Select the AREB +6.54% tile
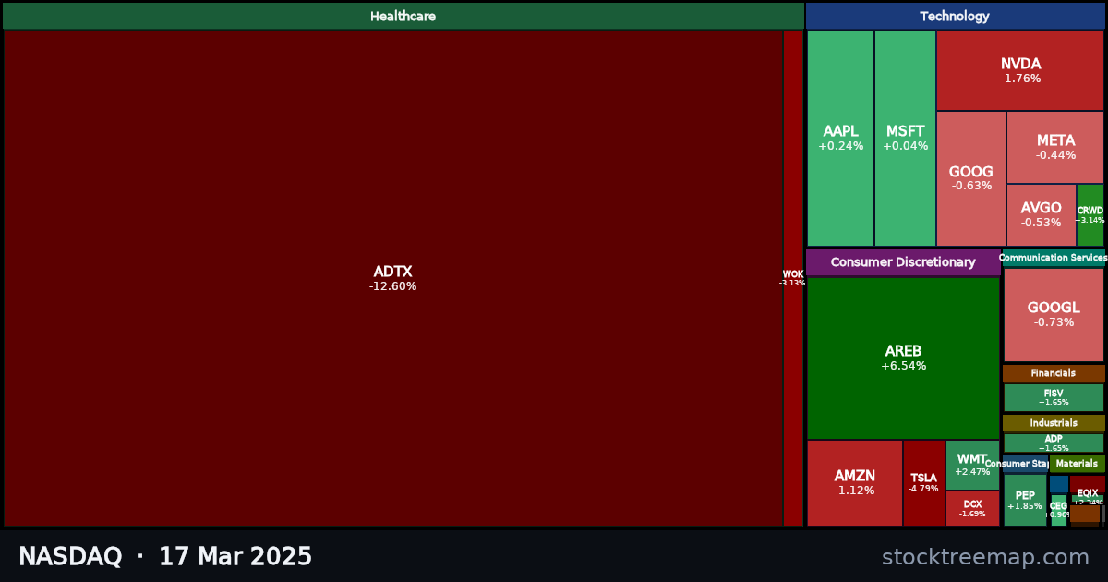This screenshot has height=582, width=1108. pyautogui.click(x=903, y=358)
